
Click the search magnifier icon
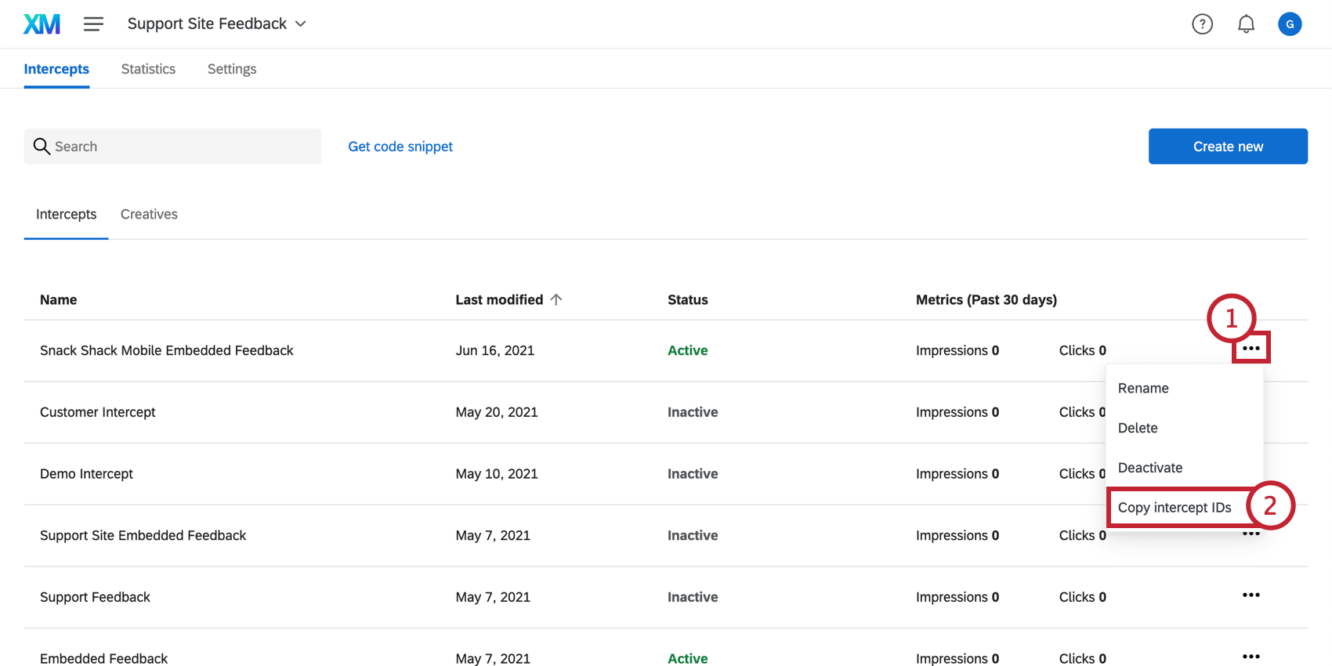42,147
